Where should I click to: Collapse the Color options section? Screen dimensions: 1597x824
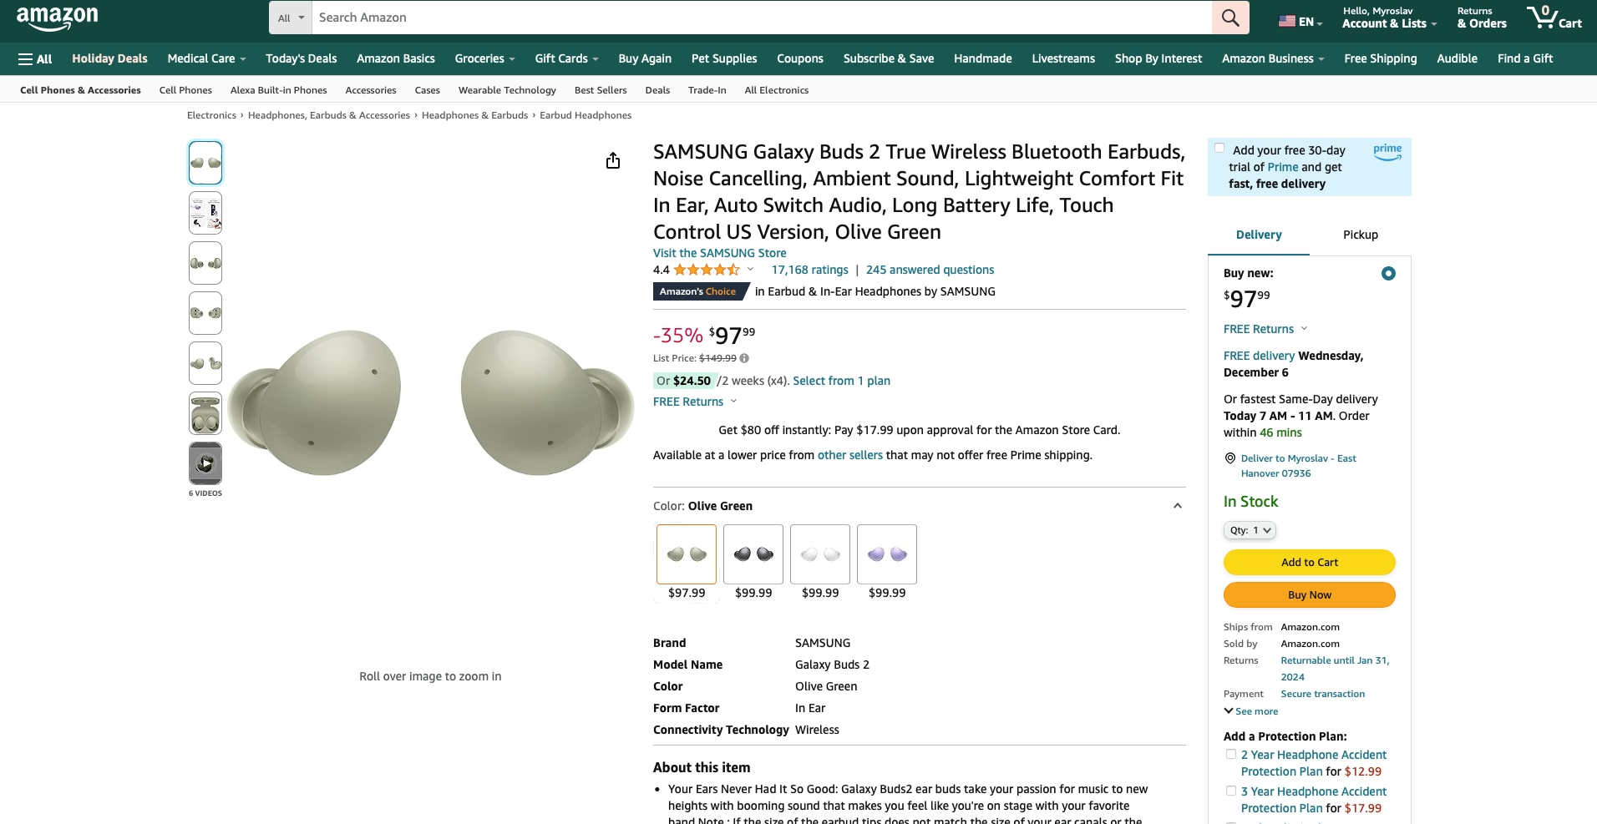[1177, 506]
